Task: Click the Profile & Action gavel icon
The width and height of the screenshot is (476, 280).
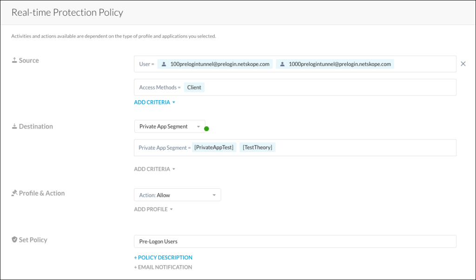Action: pos(14,193)
